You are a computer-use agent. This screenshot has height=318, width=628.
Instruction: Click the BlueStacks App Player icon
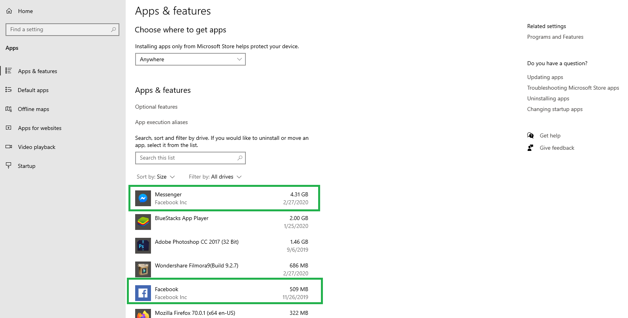pos(143,222)
